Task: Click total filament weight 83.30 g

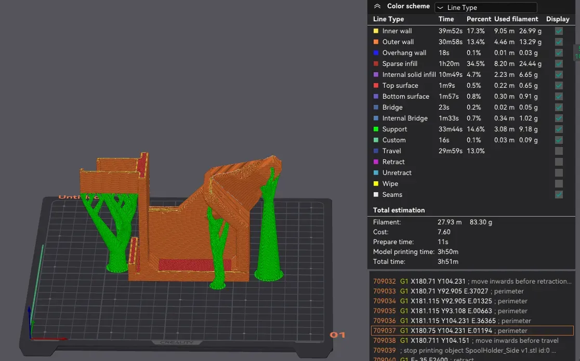Action: point(481,222)
